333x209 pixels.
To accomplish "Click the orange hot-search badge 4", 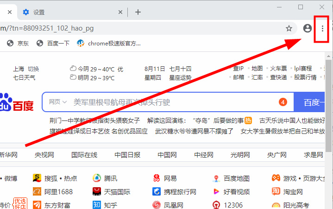I will (283, 102).
